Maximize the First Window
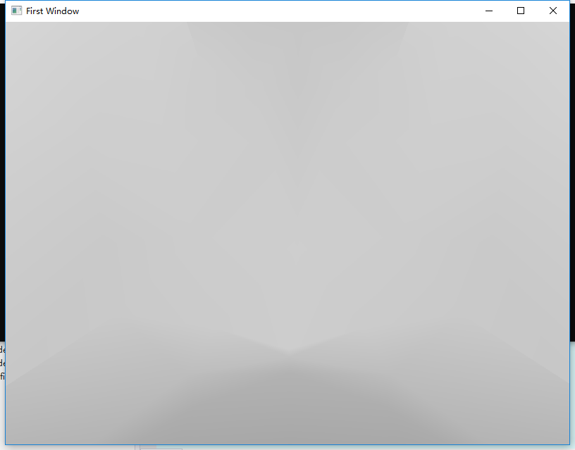This screenshot has height=450, width=575. [x=521, y=11]
